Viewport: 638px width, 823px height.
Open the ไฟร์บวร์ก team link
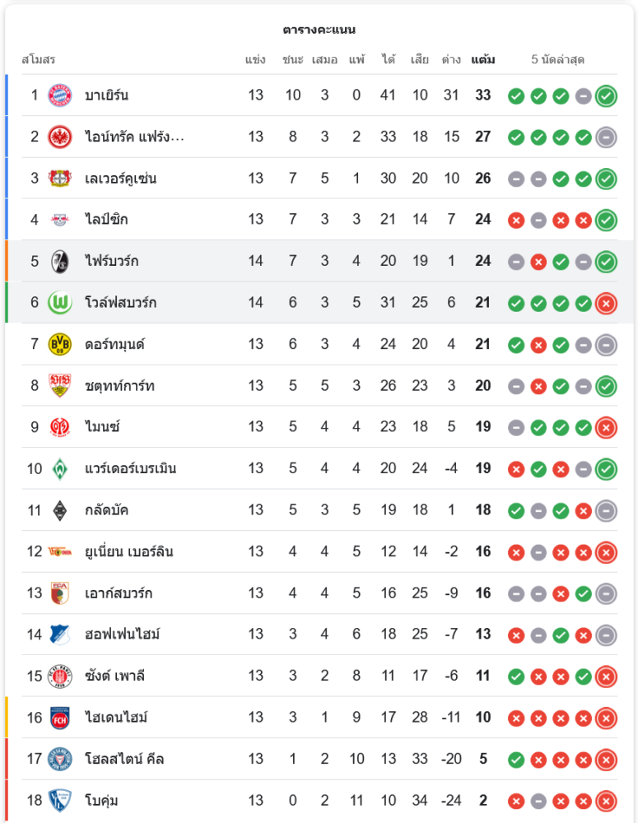111,261
